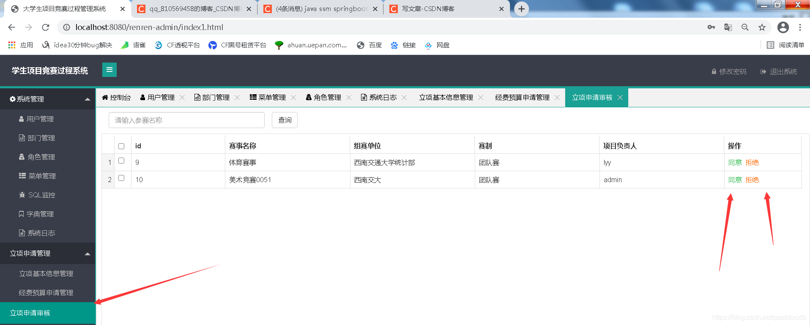The width and height of the screenshot is (810, 325).
Task: Click the 请输入参赛名称 search input field
Action: tap(186, 120)
